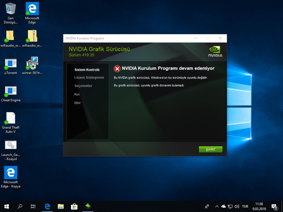
Task: Minimize the NVIDIA Kurulum Programı window
Action: click(x=195, y=38)
